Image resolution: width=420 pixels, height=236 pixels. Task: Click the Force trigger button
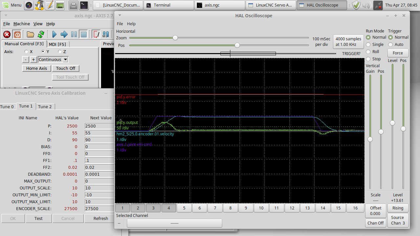(x=398, y=53)
